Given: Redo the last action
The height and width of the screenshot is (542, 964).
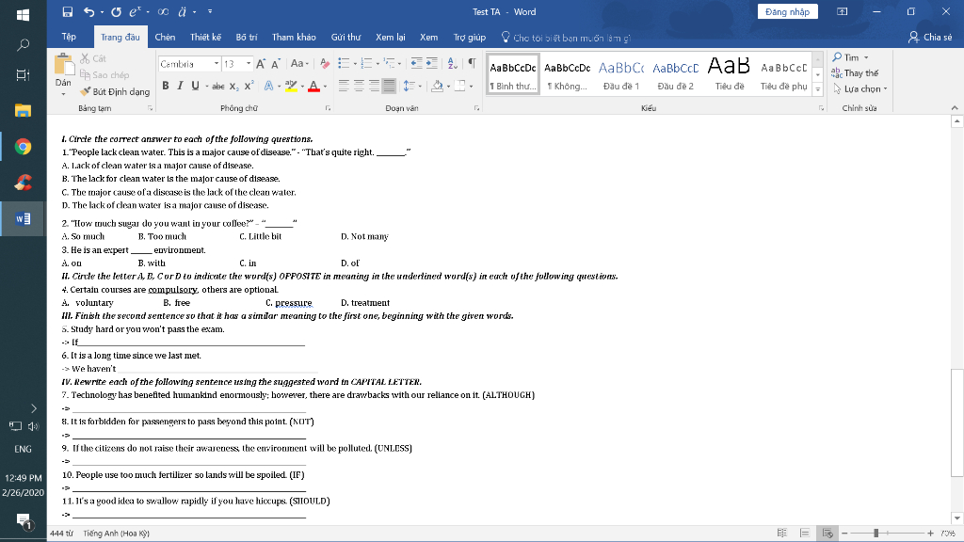Looking at the screenshot, I should coord(116,11).
